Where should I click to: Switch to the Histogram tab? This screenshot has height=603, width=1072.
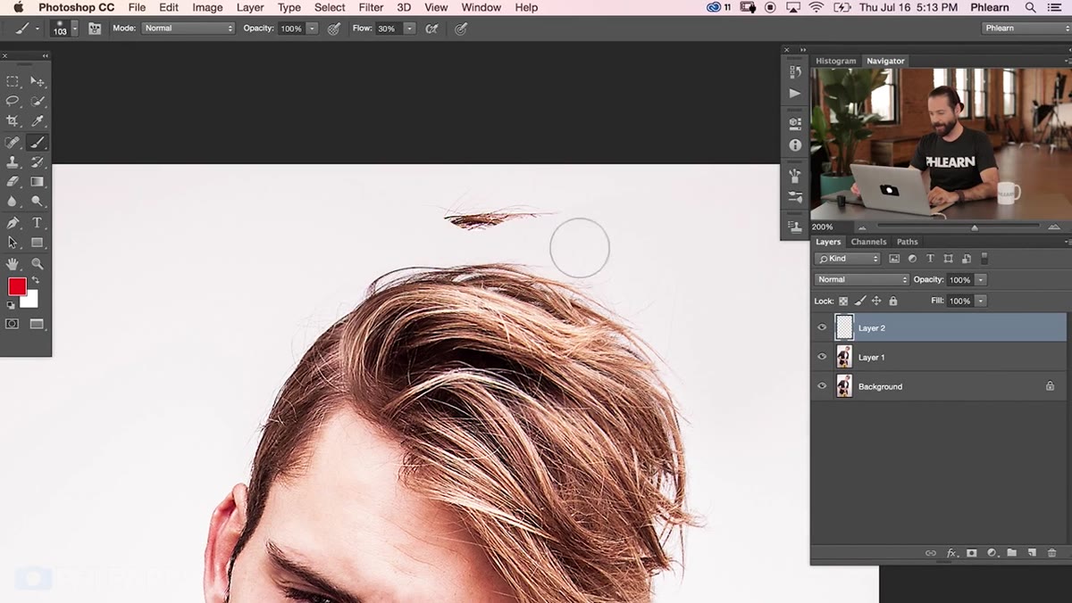836,61
